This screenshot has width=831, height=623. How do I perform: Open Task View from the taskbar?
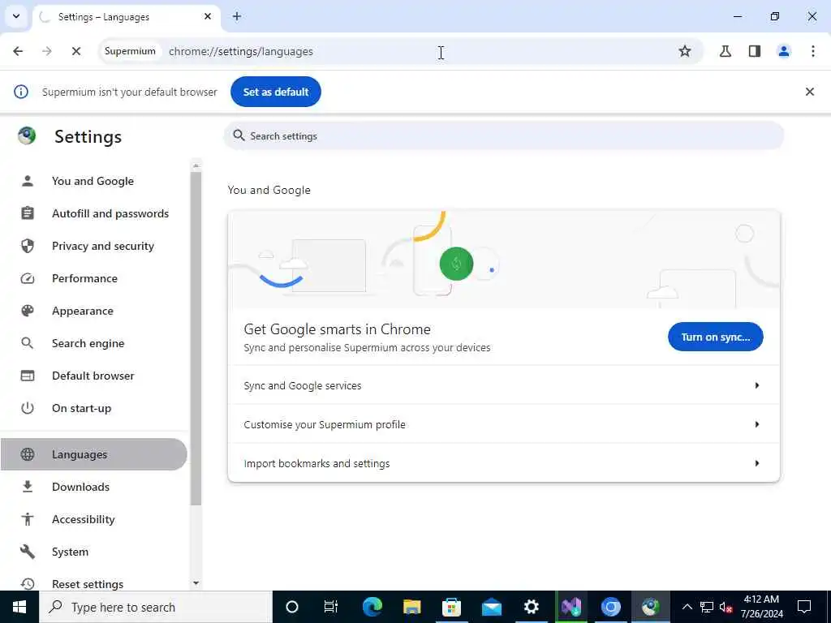click(x=331, y=607)
